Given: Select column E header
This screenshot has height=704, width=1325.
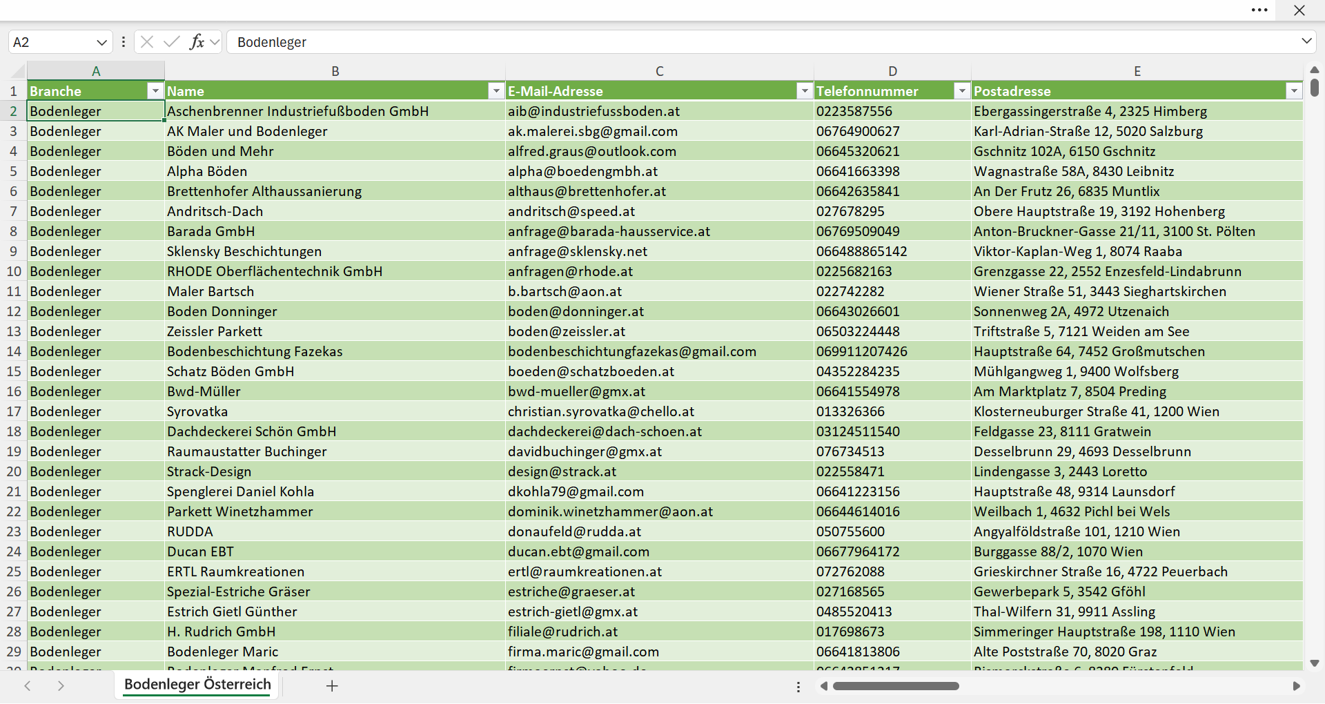Looking at the screenshot, I should (x=1137, y=70).
